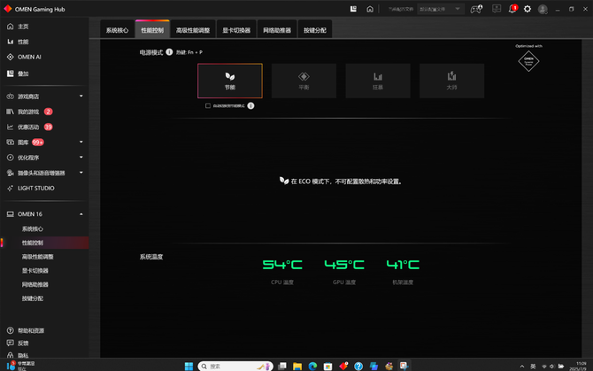Open the notifications bell icon
Viewport: 593px width, 371px height.
[512, 9]
